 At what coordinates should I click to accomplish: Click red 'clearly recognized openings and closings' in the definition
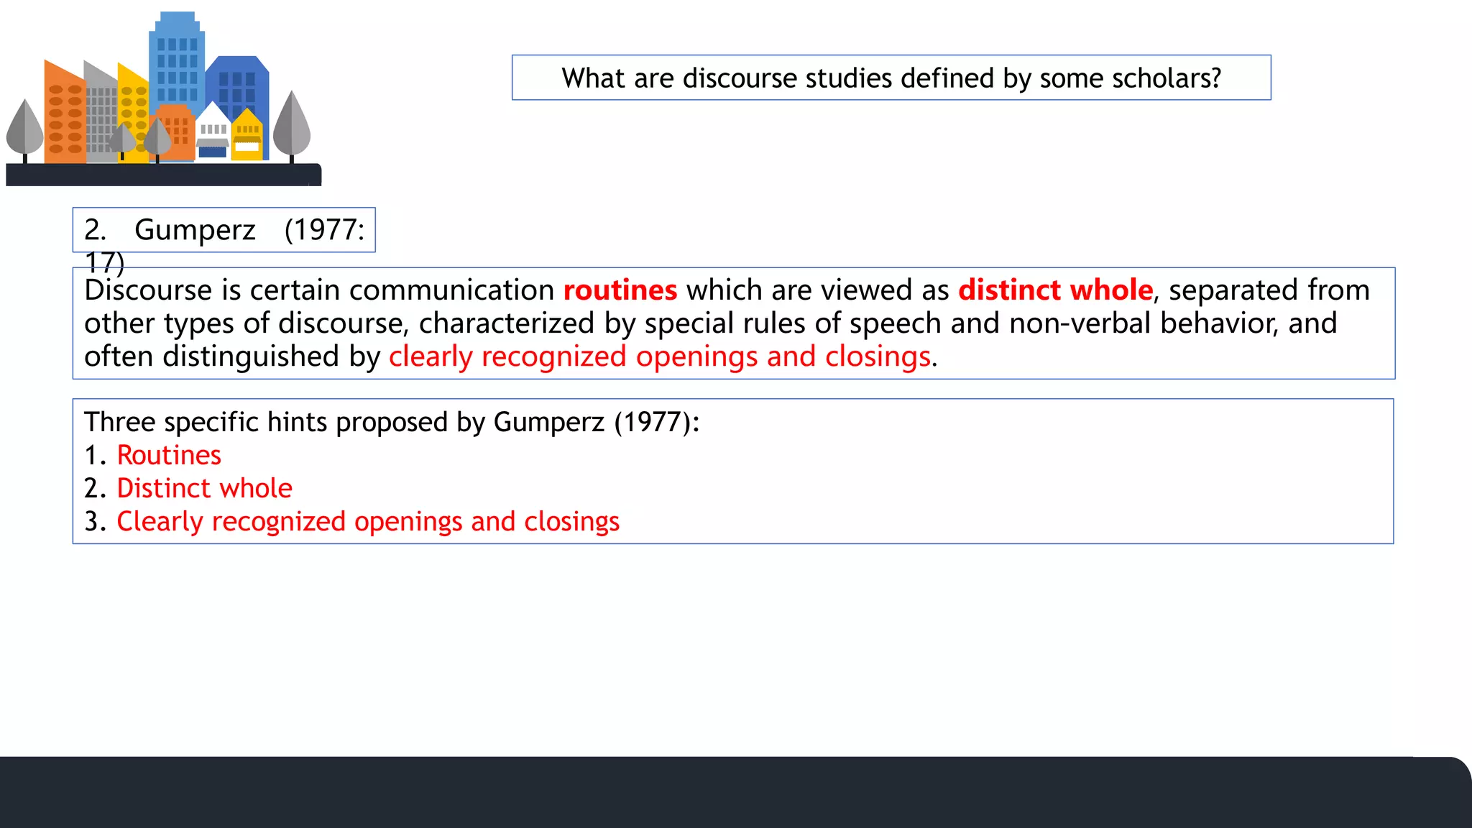[660, 356]
